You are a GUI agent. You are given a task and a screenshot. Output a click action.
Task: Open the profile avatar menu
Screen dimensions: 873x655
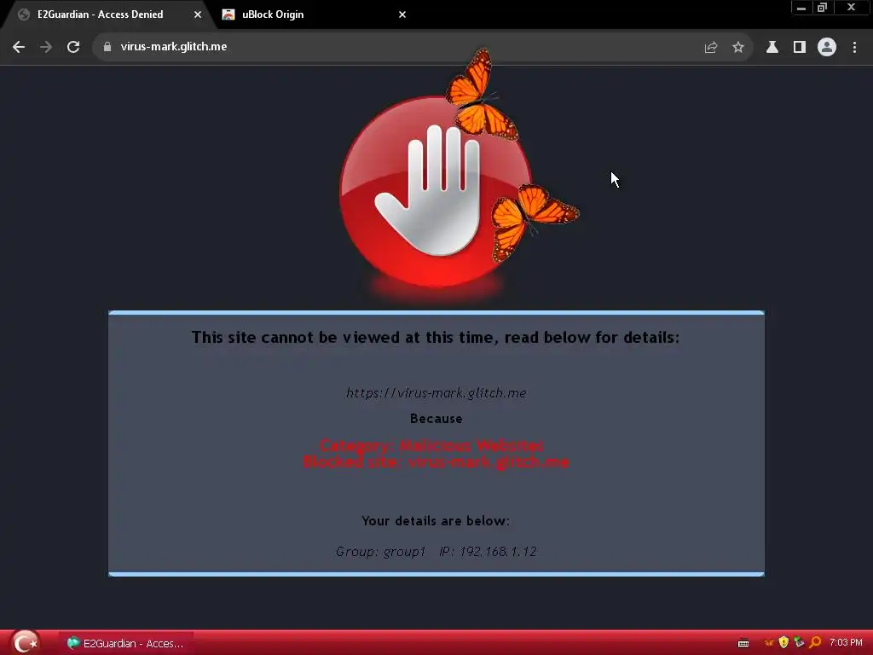[827, 48]
